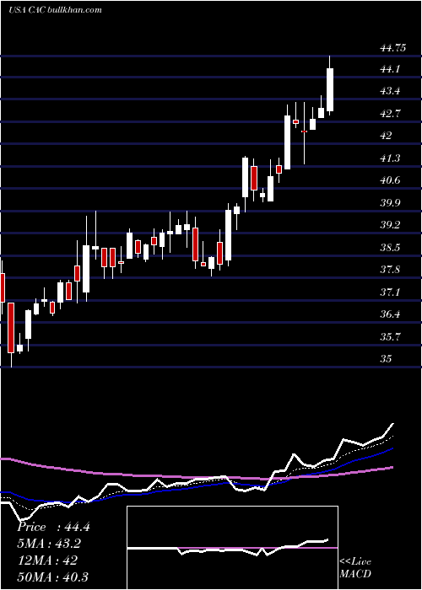Select the 36.4 price axis label
This screenshot has width=422, height=590.
coord(390,314)
